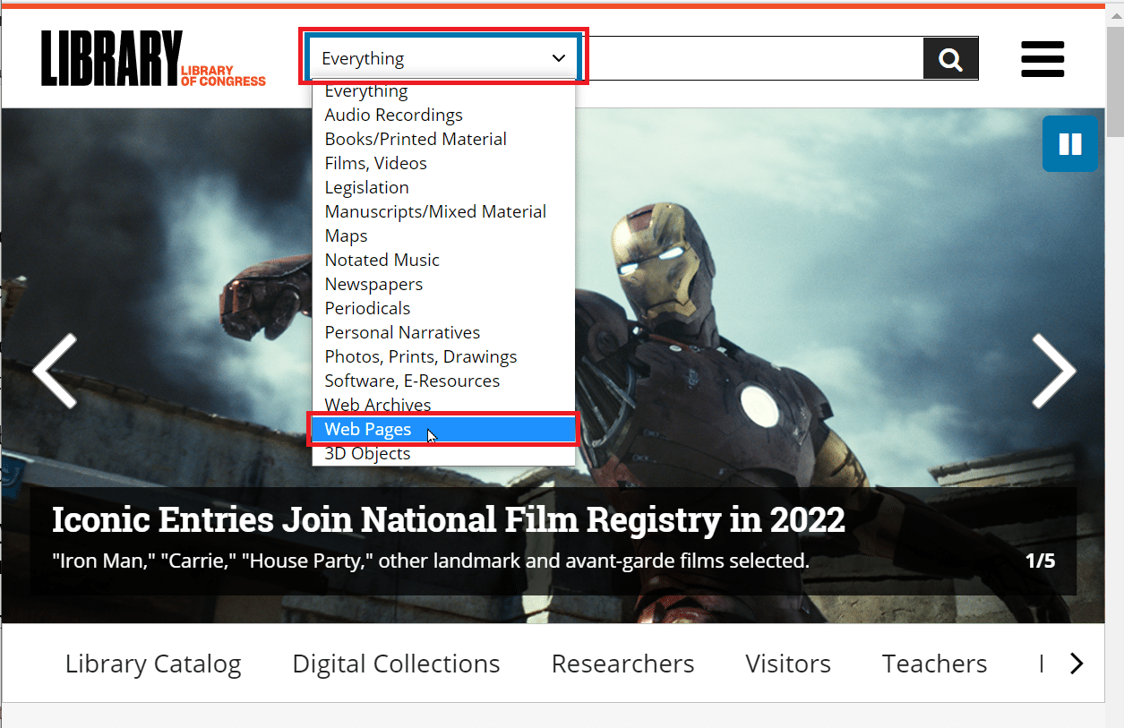
Task: Go to the previous carousel slide
Action: (56, 371)
